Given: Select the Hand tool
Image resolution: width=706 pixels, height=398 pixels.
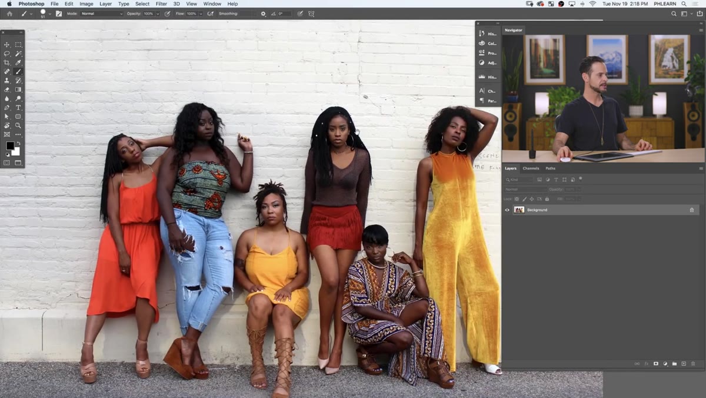Looking at the screenshot, I should tap(7, 125).
